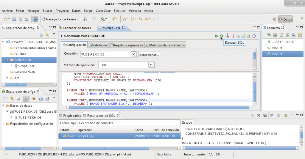Expand the XML folder node
The image size is (305, 159).
[x=7, y=78]
